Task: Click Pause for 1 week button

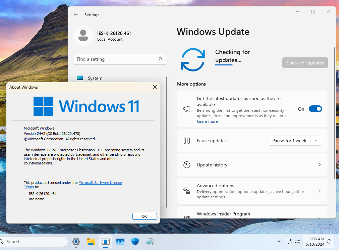Action: (x=289, y=141)
